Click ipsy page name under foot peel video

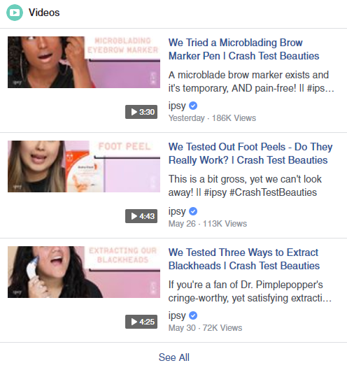click(x=177, y=211)
